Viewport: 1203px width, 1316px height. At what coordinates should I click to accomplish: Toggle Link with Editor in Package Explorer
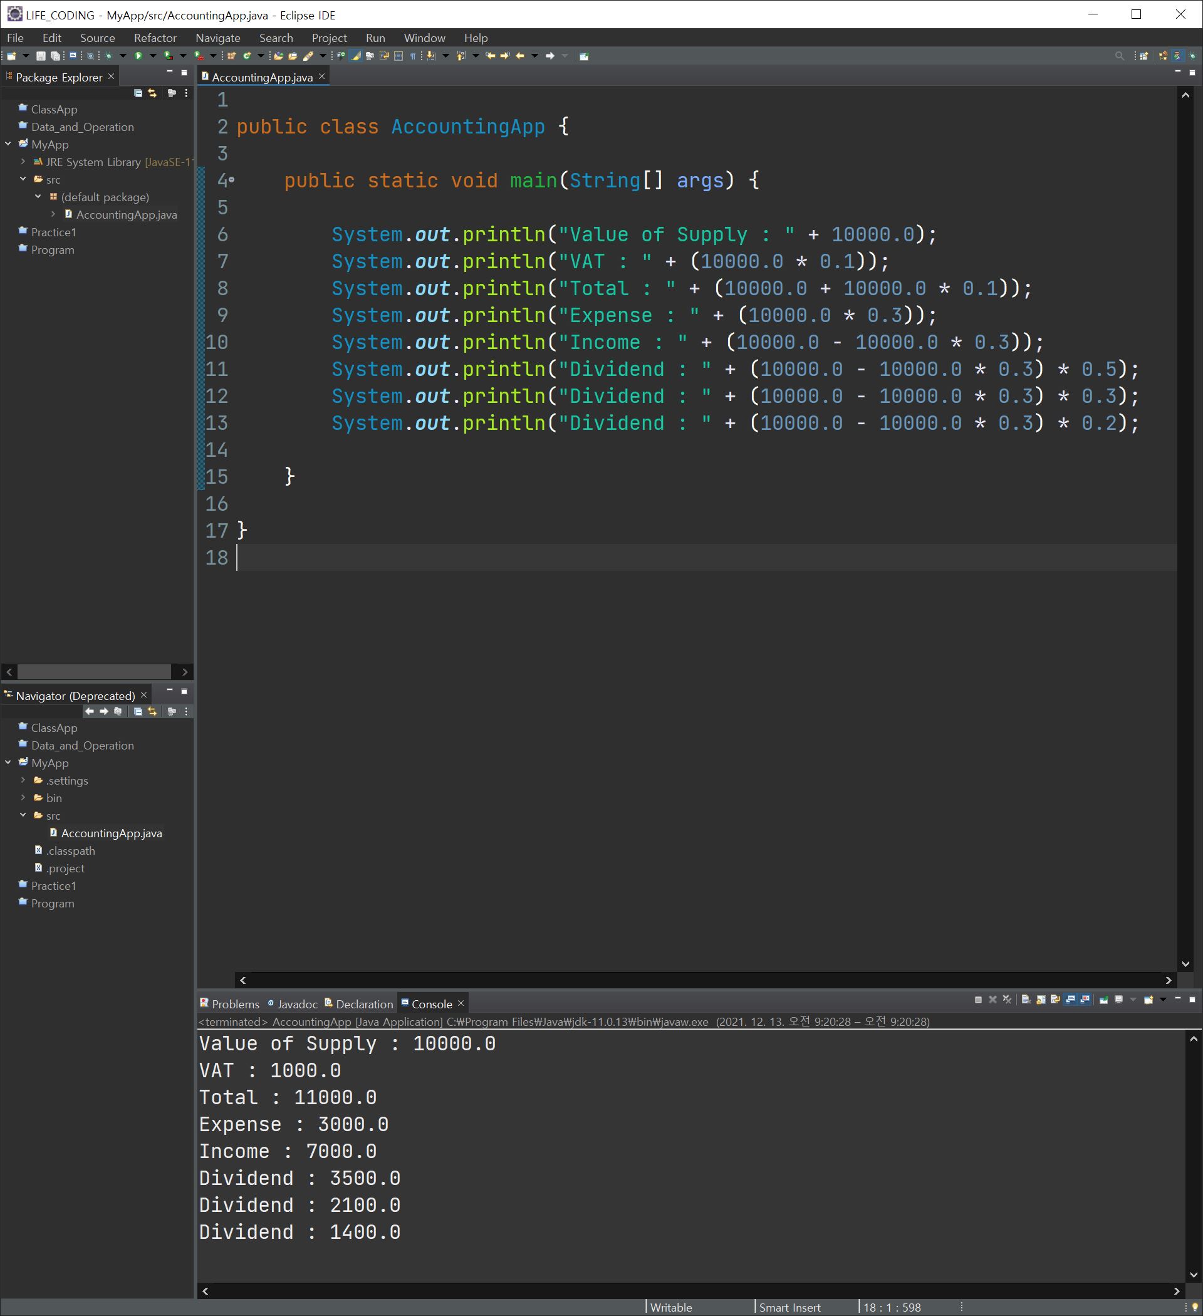(153, 93)
